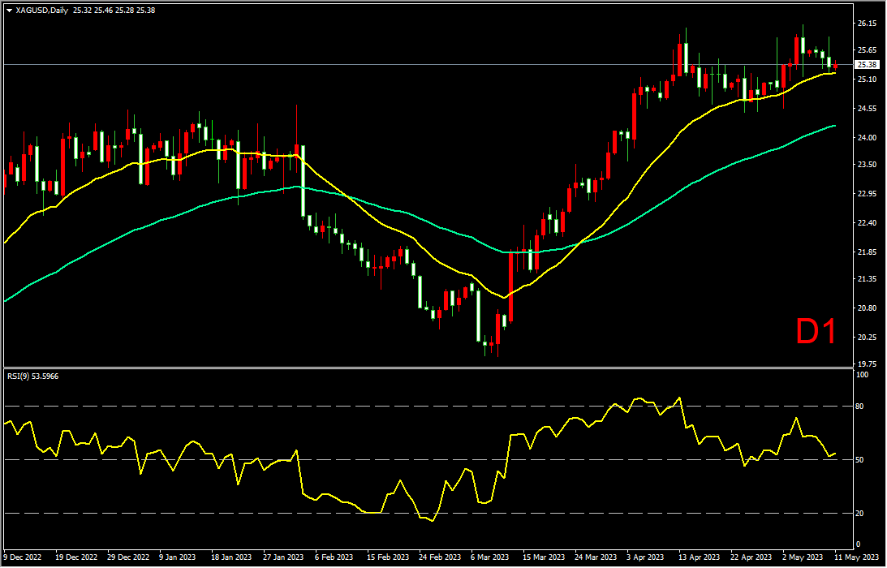Click the 20.80 price axis label
This screenshot has width=887, height=568.
click(x=868, y=308)
